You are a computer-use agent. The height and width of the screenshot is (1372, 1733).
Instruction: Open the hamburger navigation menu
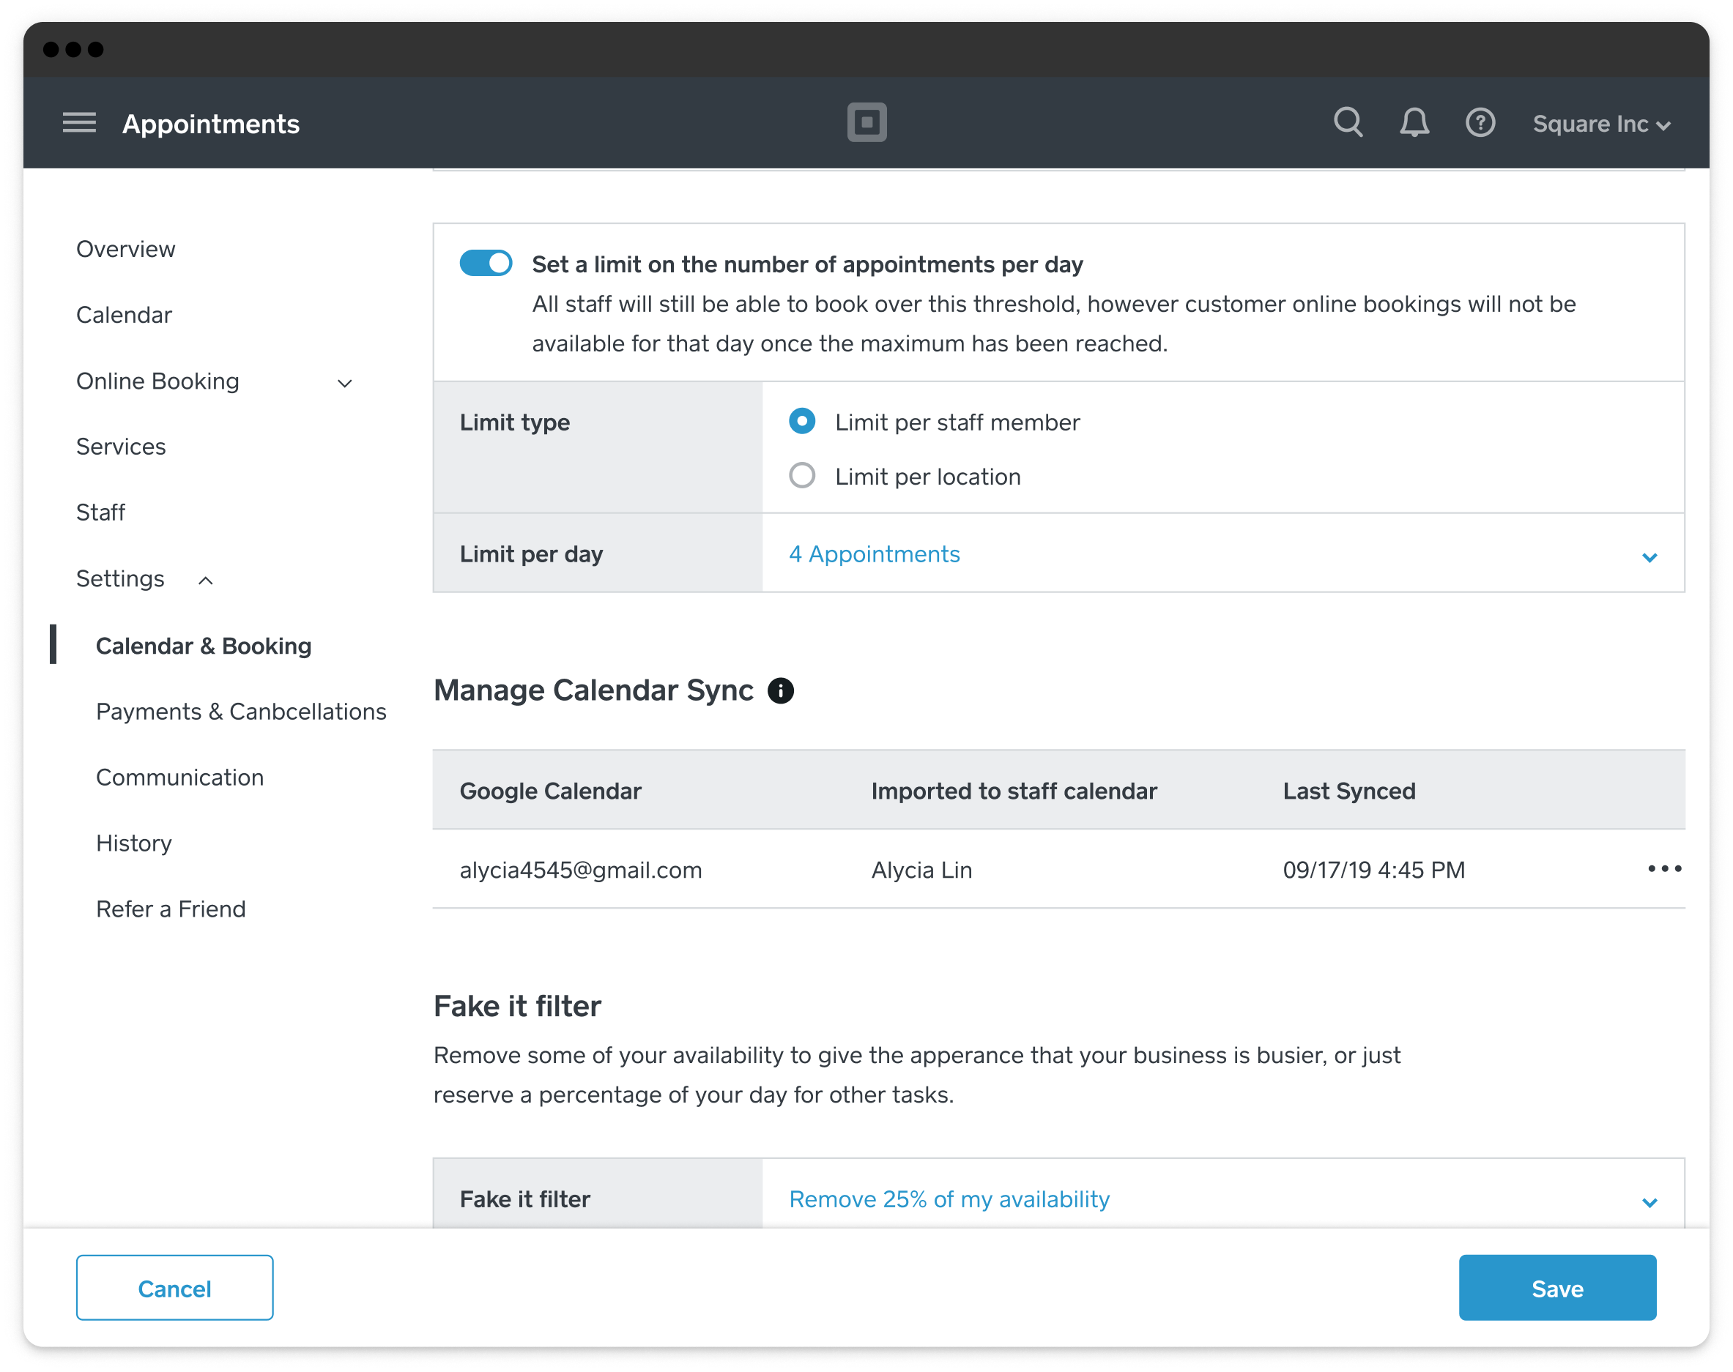point(78,123)
